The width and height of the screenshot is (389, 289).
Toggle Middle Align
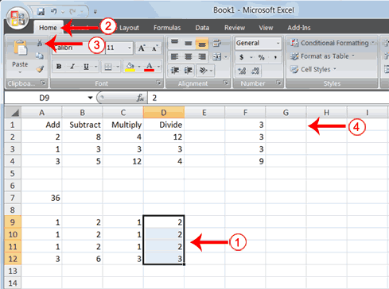click(x=189, y=43)
